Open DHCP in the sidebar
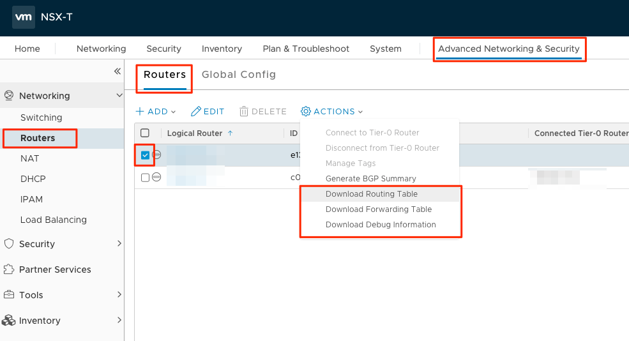The image size is (629, 341). (x=33, y=179)
